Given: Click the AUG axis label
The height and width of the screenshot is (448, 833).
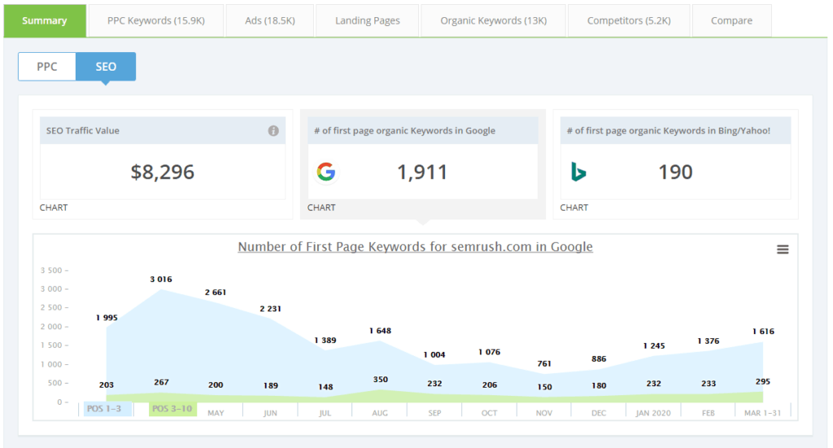Looking at the screenshot, I should point(380,413).
